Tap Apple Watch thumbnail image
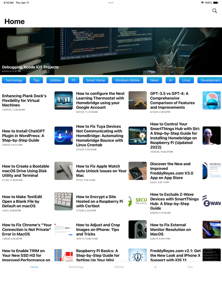Screen dimensions: 222x296 pos(138,171)
